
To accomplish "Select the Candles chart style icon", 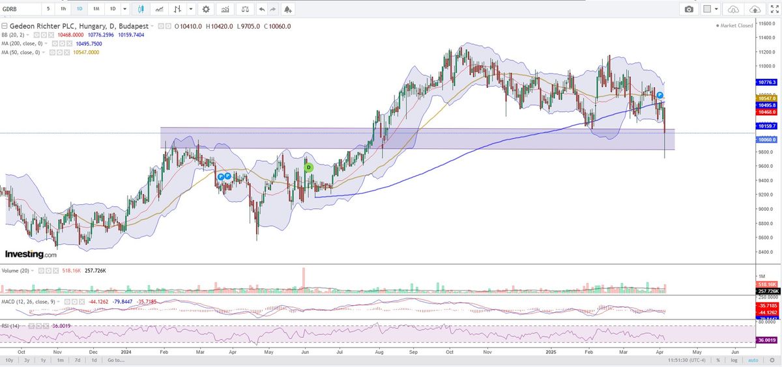I will point(141,9).
